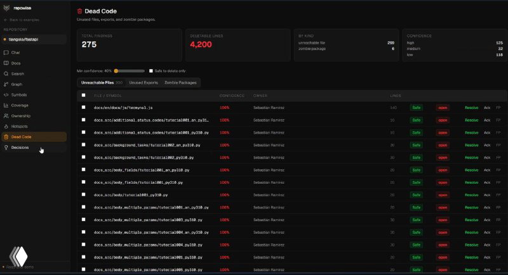
Task: Sort by the CONFIDENCE column header
Action: tap(232, 96)
